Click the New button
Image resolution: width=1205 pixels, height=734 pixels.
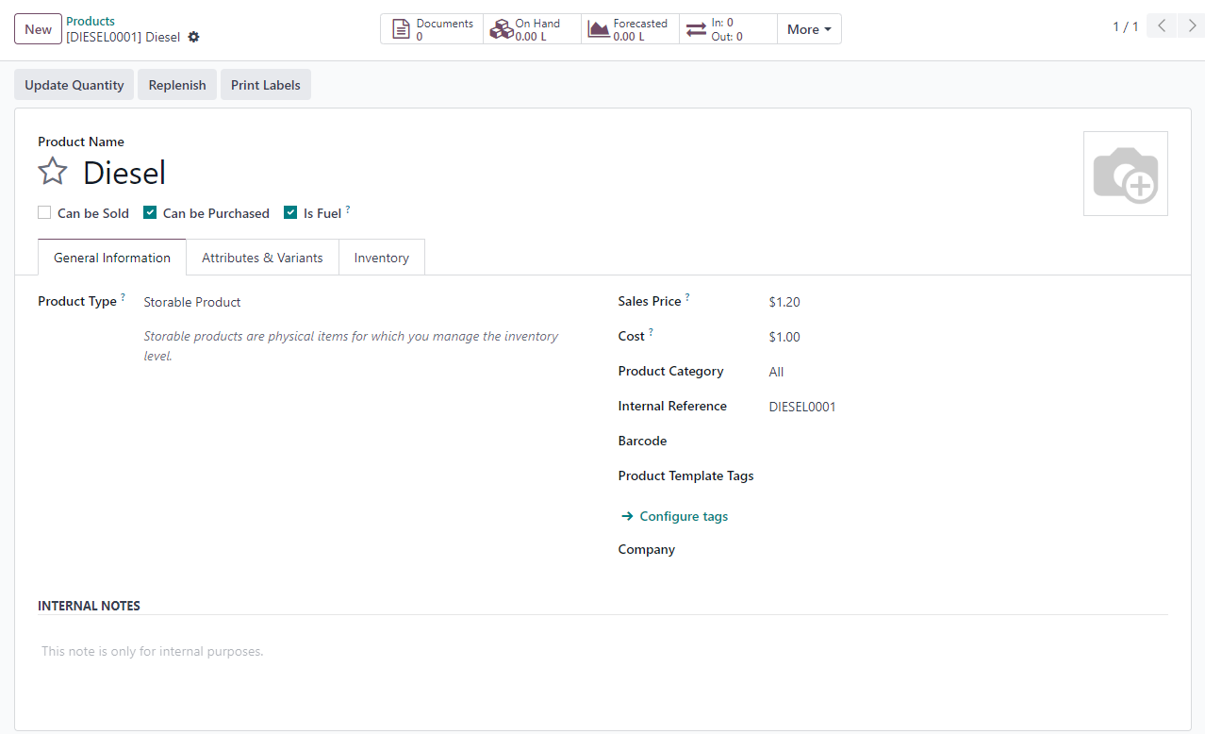tap(38, 29)
